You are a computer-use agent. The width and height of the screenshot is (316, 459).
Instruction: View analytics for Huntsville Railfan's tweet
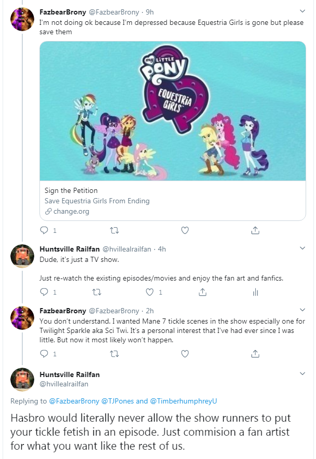click(x=255, y=293)
